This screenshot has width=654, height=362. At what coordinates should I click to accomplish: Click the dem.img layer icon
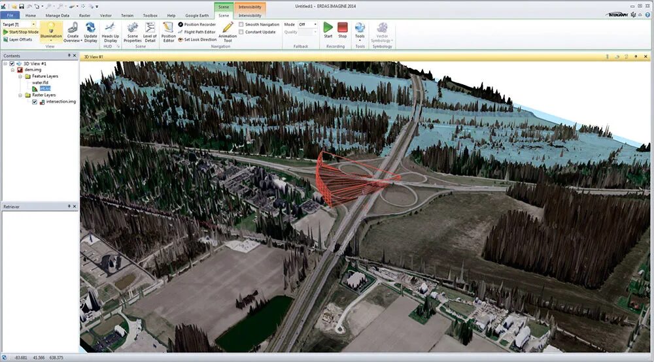point(20,70)
